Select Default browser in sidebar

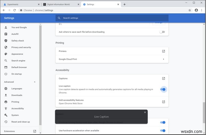[19, 67]
